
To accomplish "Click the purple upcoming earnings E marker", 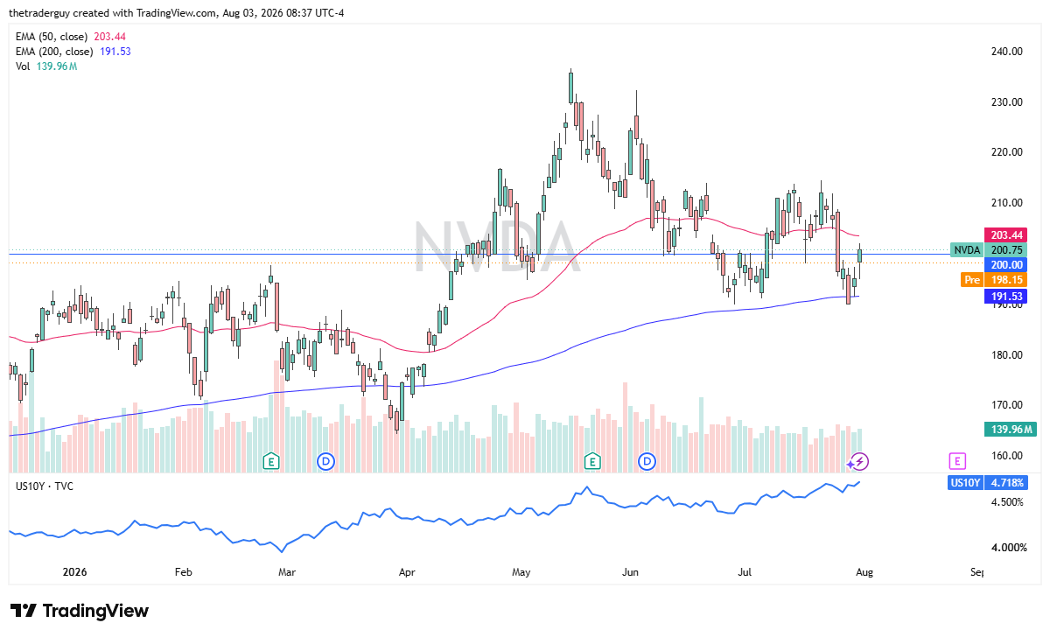I will click(x=958, y=460).
